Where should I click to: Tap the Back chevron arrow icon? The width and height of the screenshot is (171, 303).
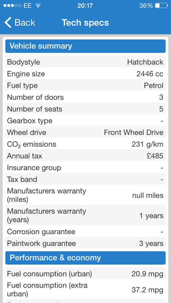[x=8, y=22]
